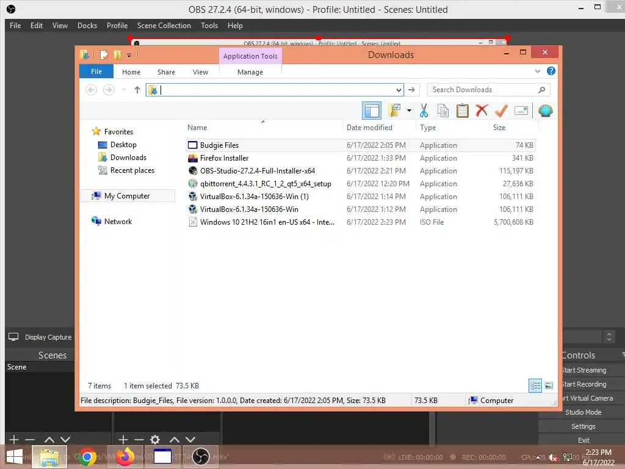Click inside the address bar field
This screenshot has height=469, width=625.
pyautogui.click(x=275, y=90)
